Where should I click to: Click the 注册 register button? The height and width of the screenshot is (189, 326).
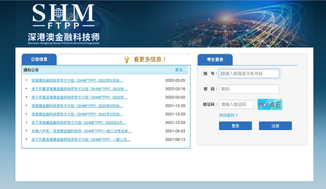tap(275, 126)
